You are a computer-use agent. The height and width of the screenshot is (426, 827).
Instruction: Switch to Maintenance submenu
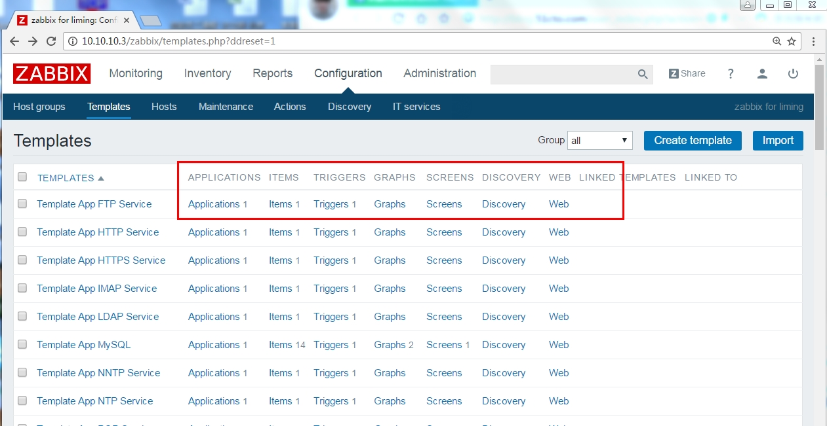tap(226, 107)
